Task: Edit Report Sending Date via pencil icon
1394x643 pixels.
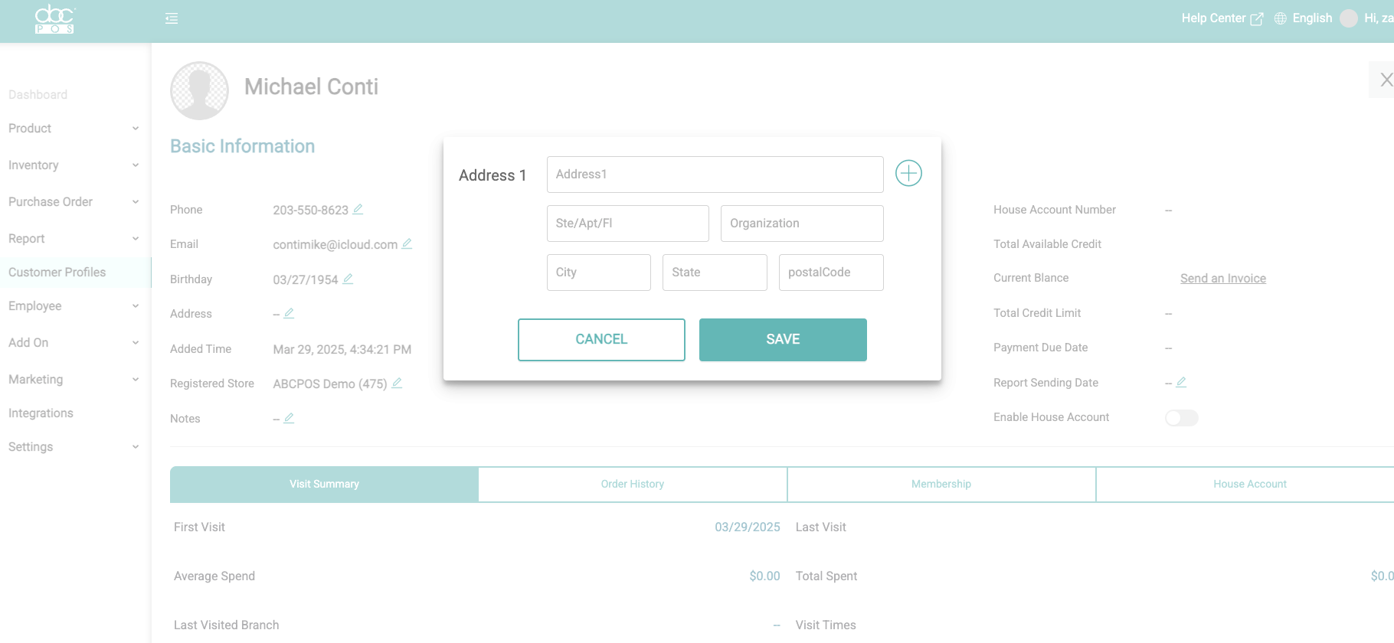Action: tap(1181, 382)
